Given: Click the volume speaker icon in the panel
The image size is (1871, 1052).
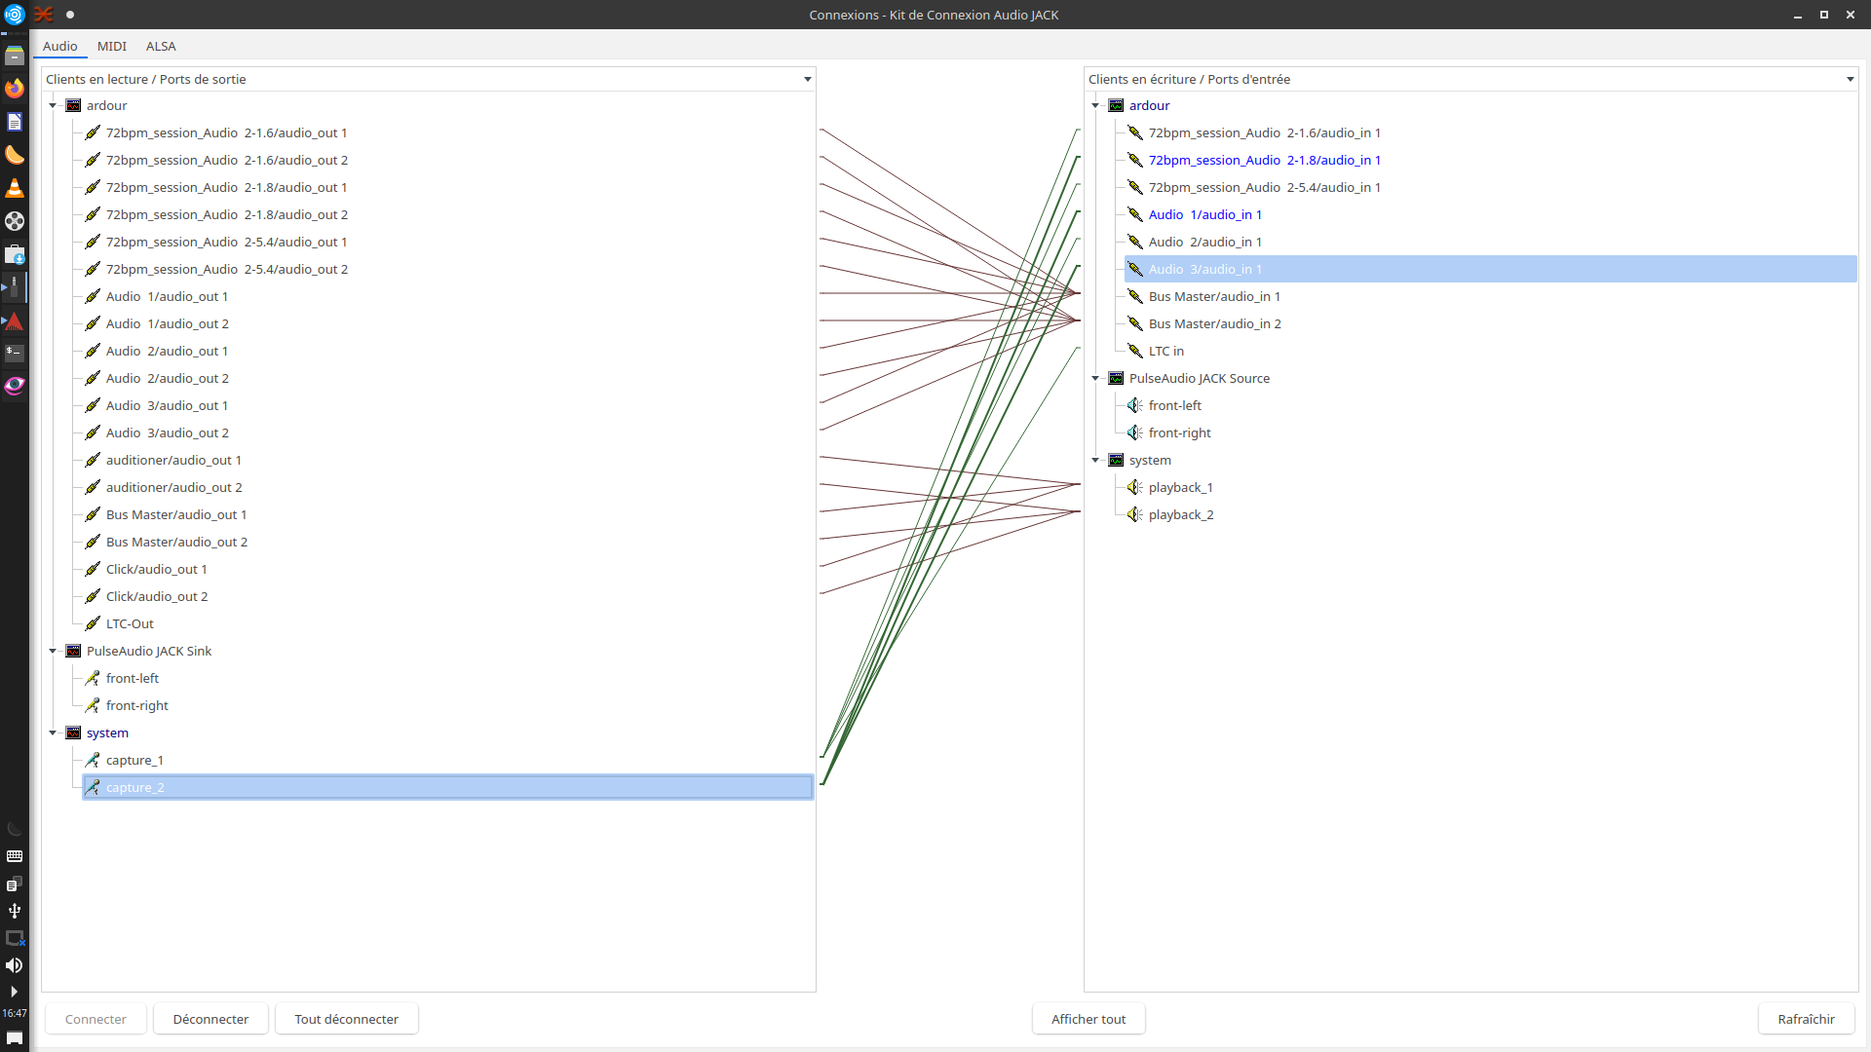Looking at the screenshot, I should [x=15, y=965].
